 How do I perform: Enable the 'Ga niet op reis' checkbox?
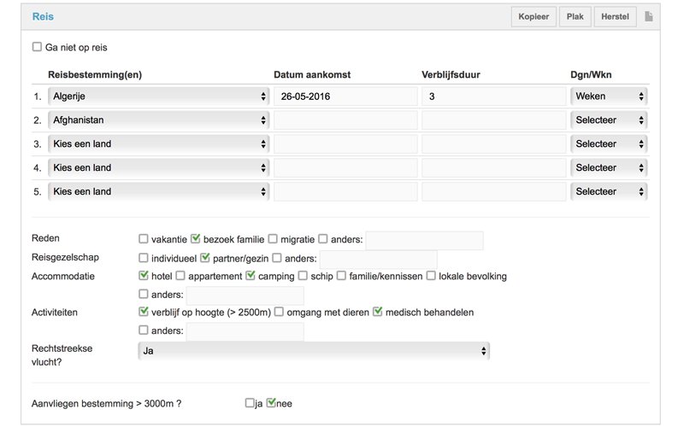pos(37,48)
